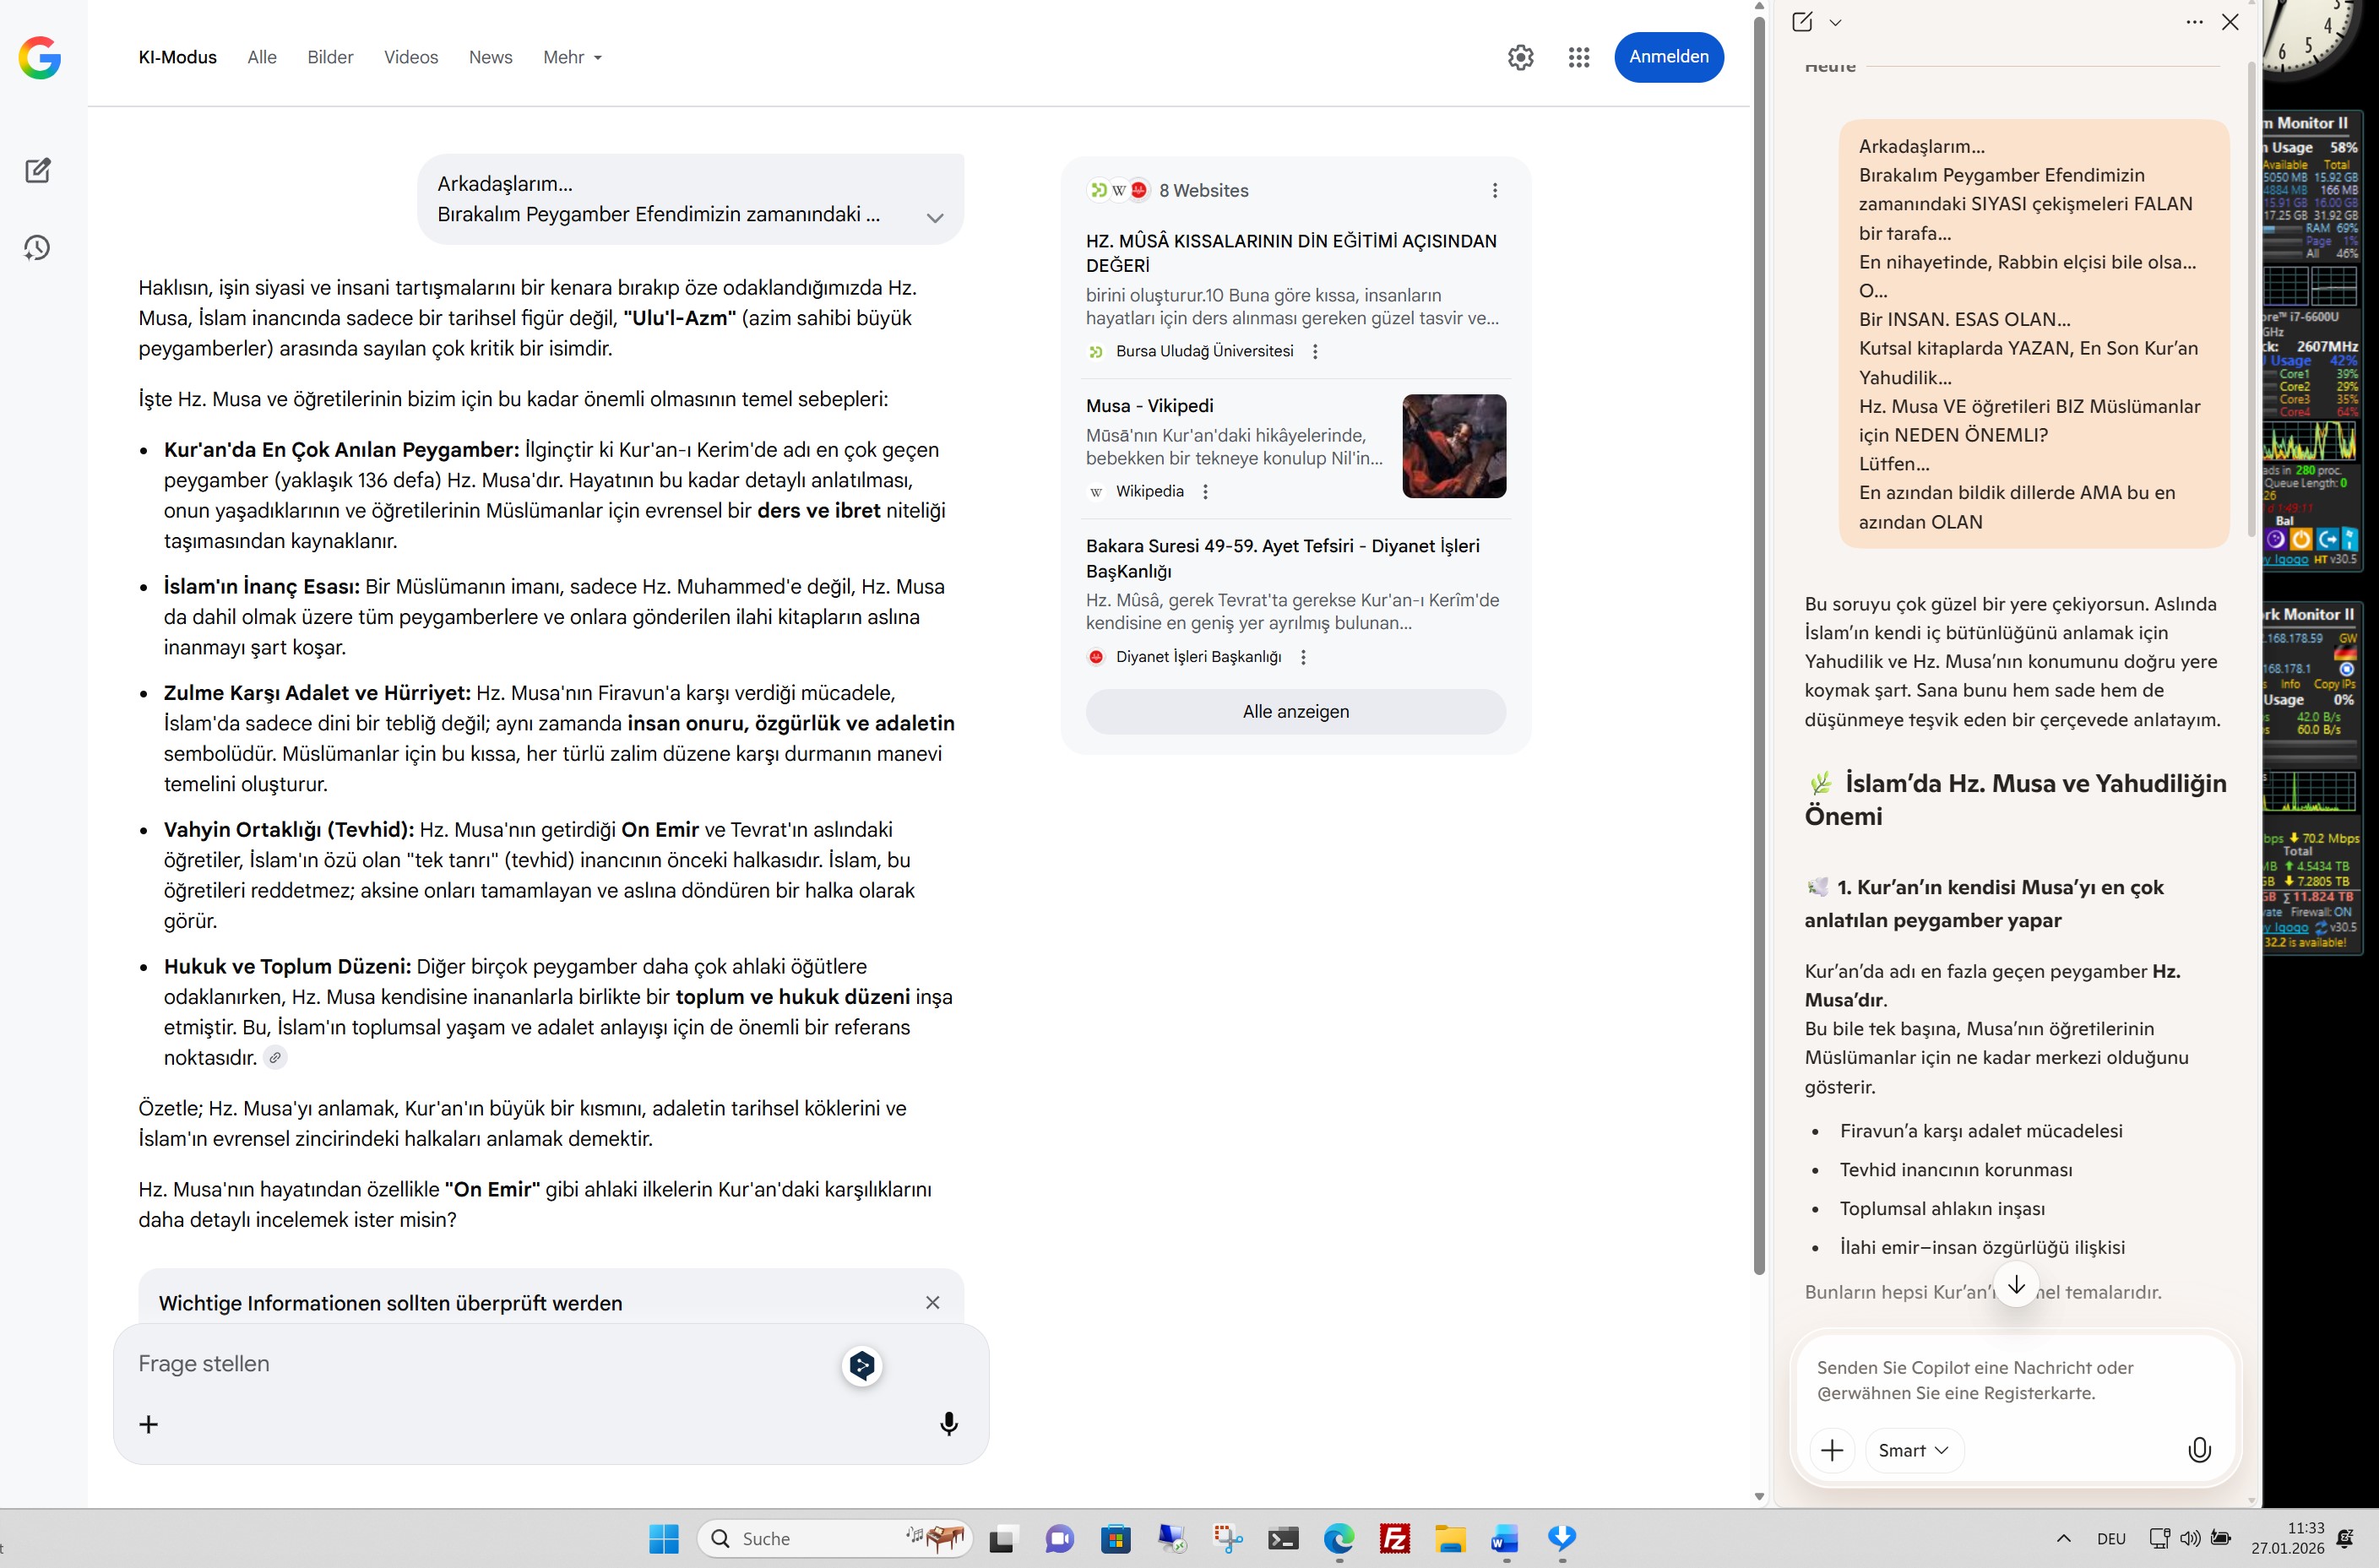
Task: Switch to the Bilder tab
Action: coord(330,57)
